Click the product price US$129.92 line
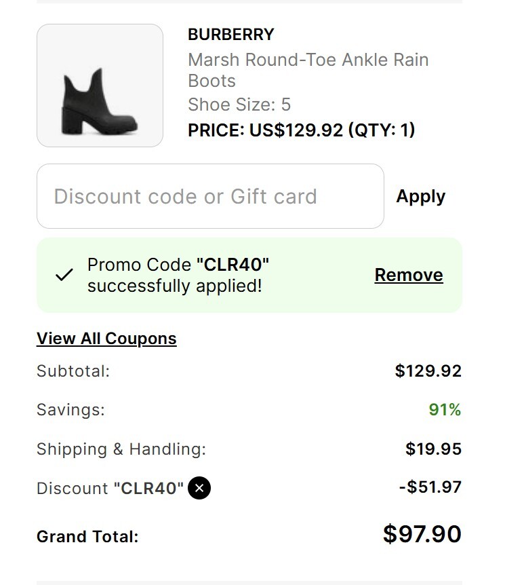 click(x=301, y=130)
